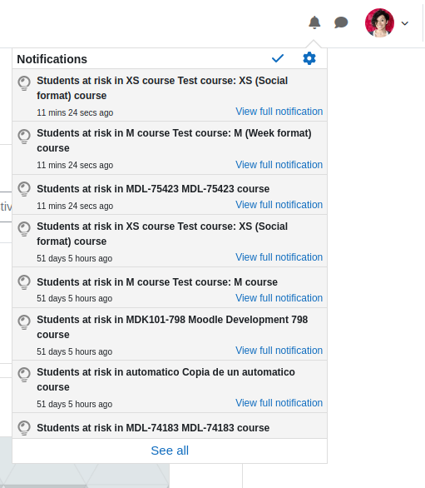Open notification preferences gear icon
This screenshot has width=425, height=488.
[x=309, y=58]
